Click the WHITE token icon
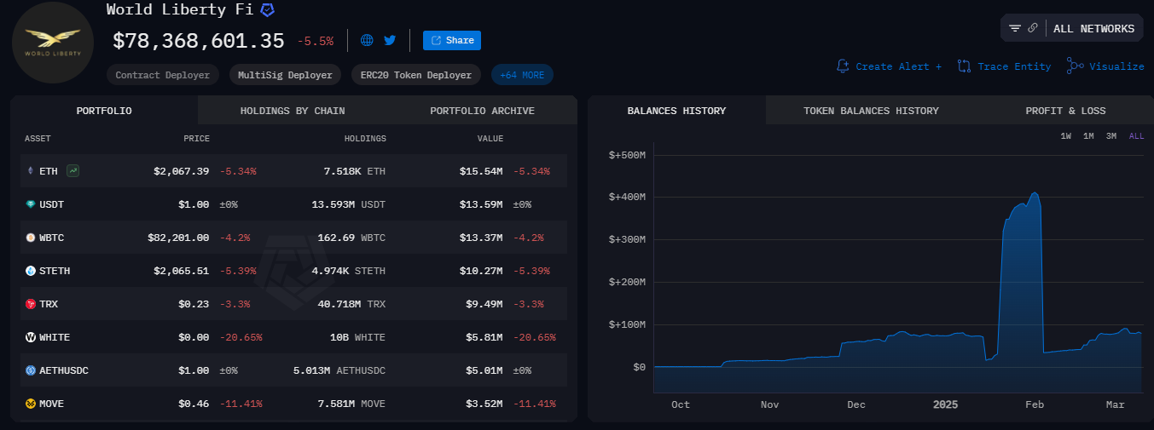1154x430 pixels. pyautogui.click(x=32, y=337)
